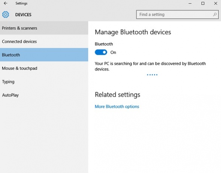Viewport: 221px width, 173px height.
Task: Go to Typing settings
Action: click(44, 82)
